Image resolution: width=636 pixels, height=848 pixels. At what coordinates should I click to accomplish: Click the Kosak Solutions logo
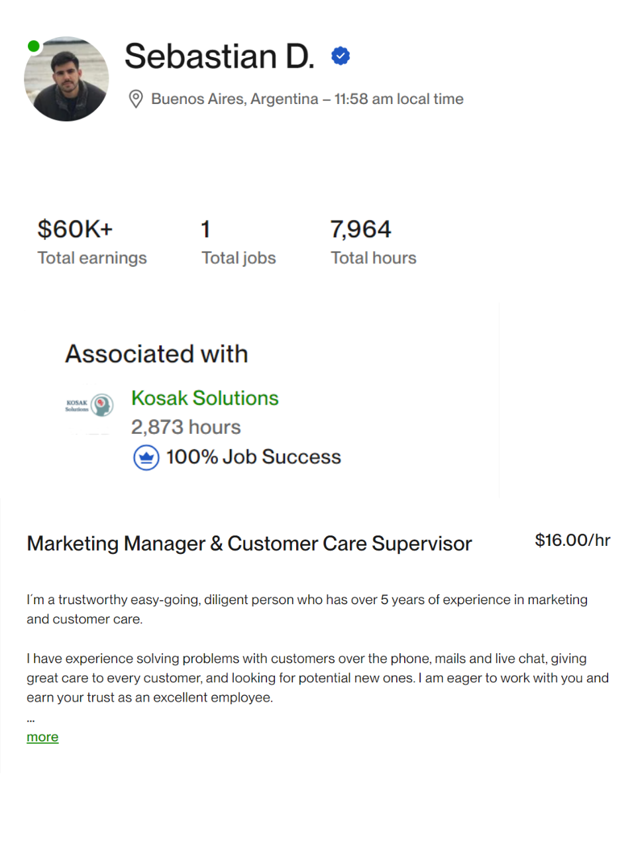(89, 405)
